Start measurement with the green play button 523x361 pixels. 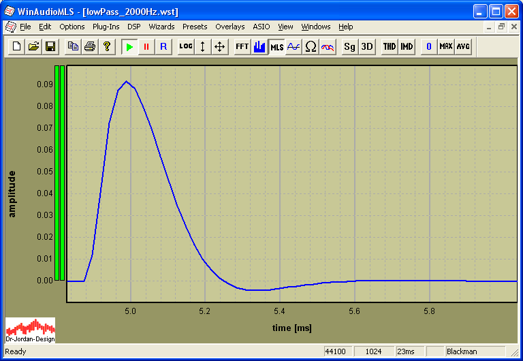coord(129,46)
